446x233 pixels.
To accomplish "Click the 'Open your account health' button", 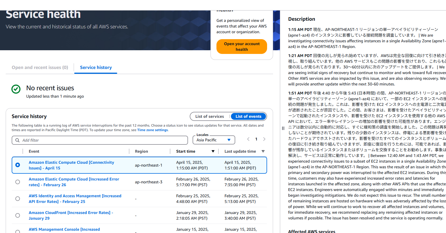I will (241, 47).
